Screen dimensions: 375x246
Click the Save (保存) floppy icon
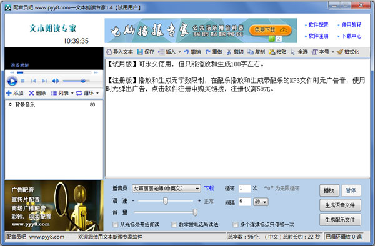tap(140, 52)
